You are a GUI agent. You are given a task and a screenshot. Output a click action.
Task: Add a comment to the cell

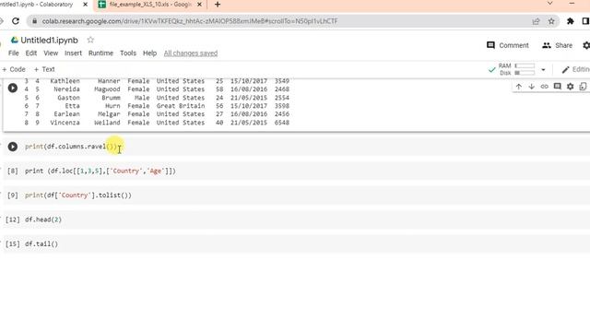click(557, 87)
